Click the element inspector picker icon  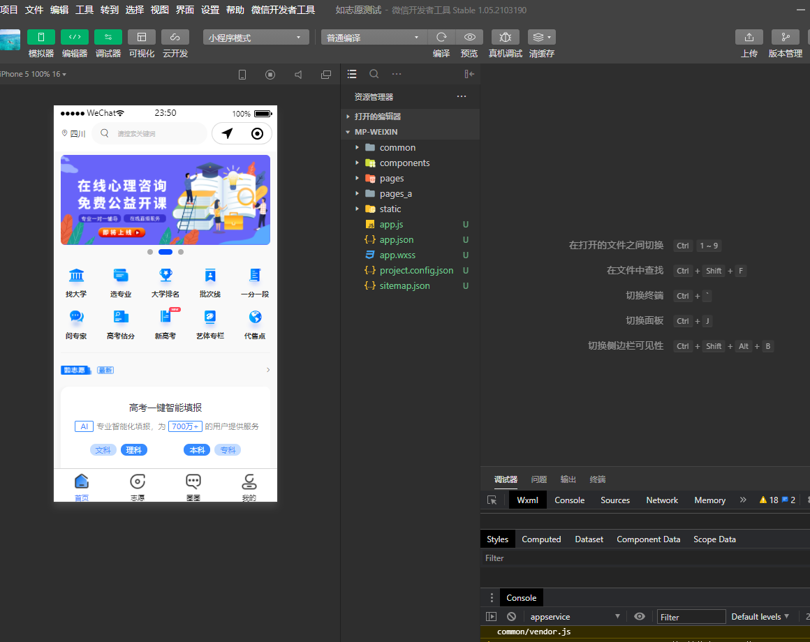[x=492, y=500]
